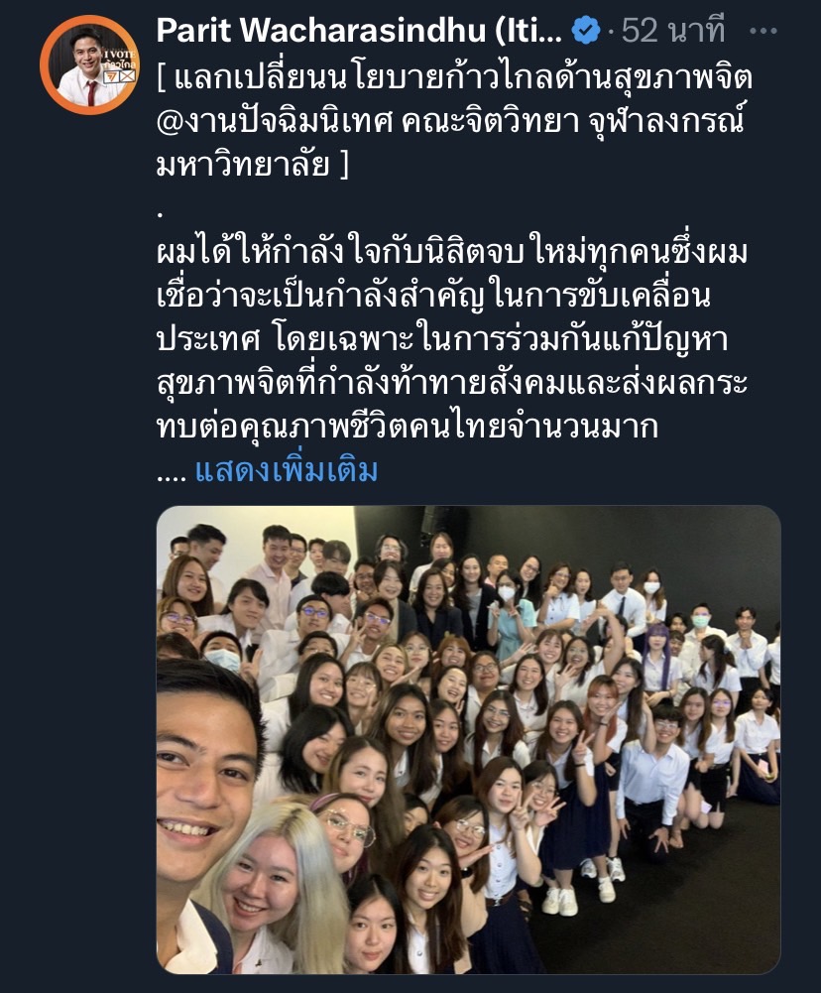Click the line starting ทบต่อคุณภาพชีวิตคนไทย
Image resolution: width=821 pixels, height=993 pixels.
[x=407, y=427]
